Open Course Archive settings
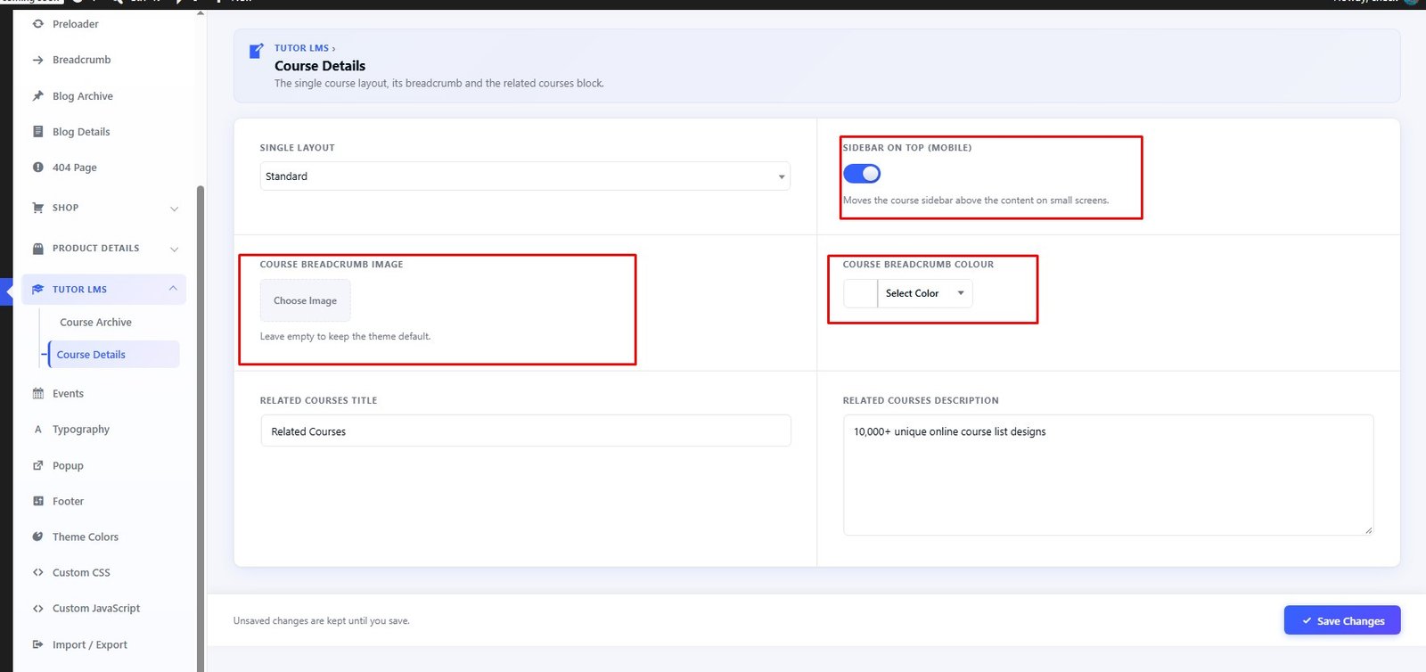The height and width of the screenshot is (672, 1426). [x=95, y=322]
